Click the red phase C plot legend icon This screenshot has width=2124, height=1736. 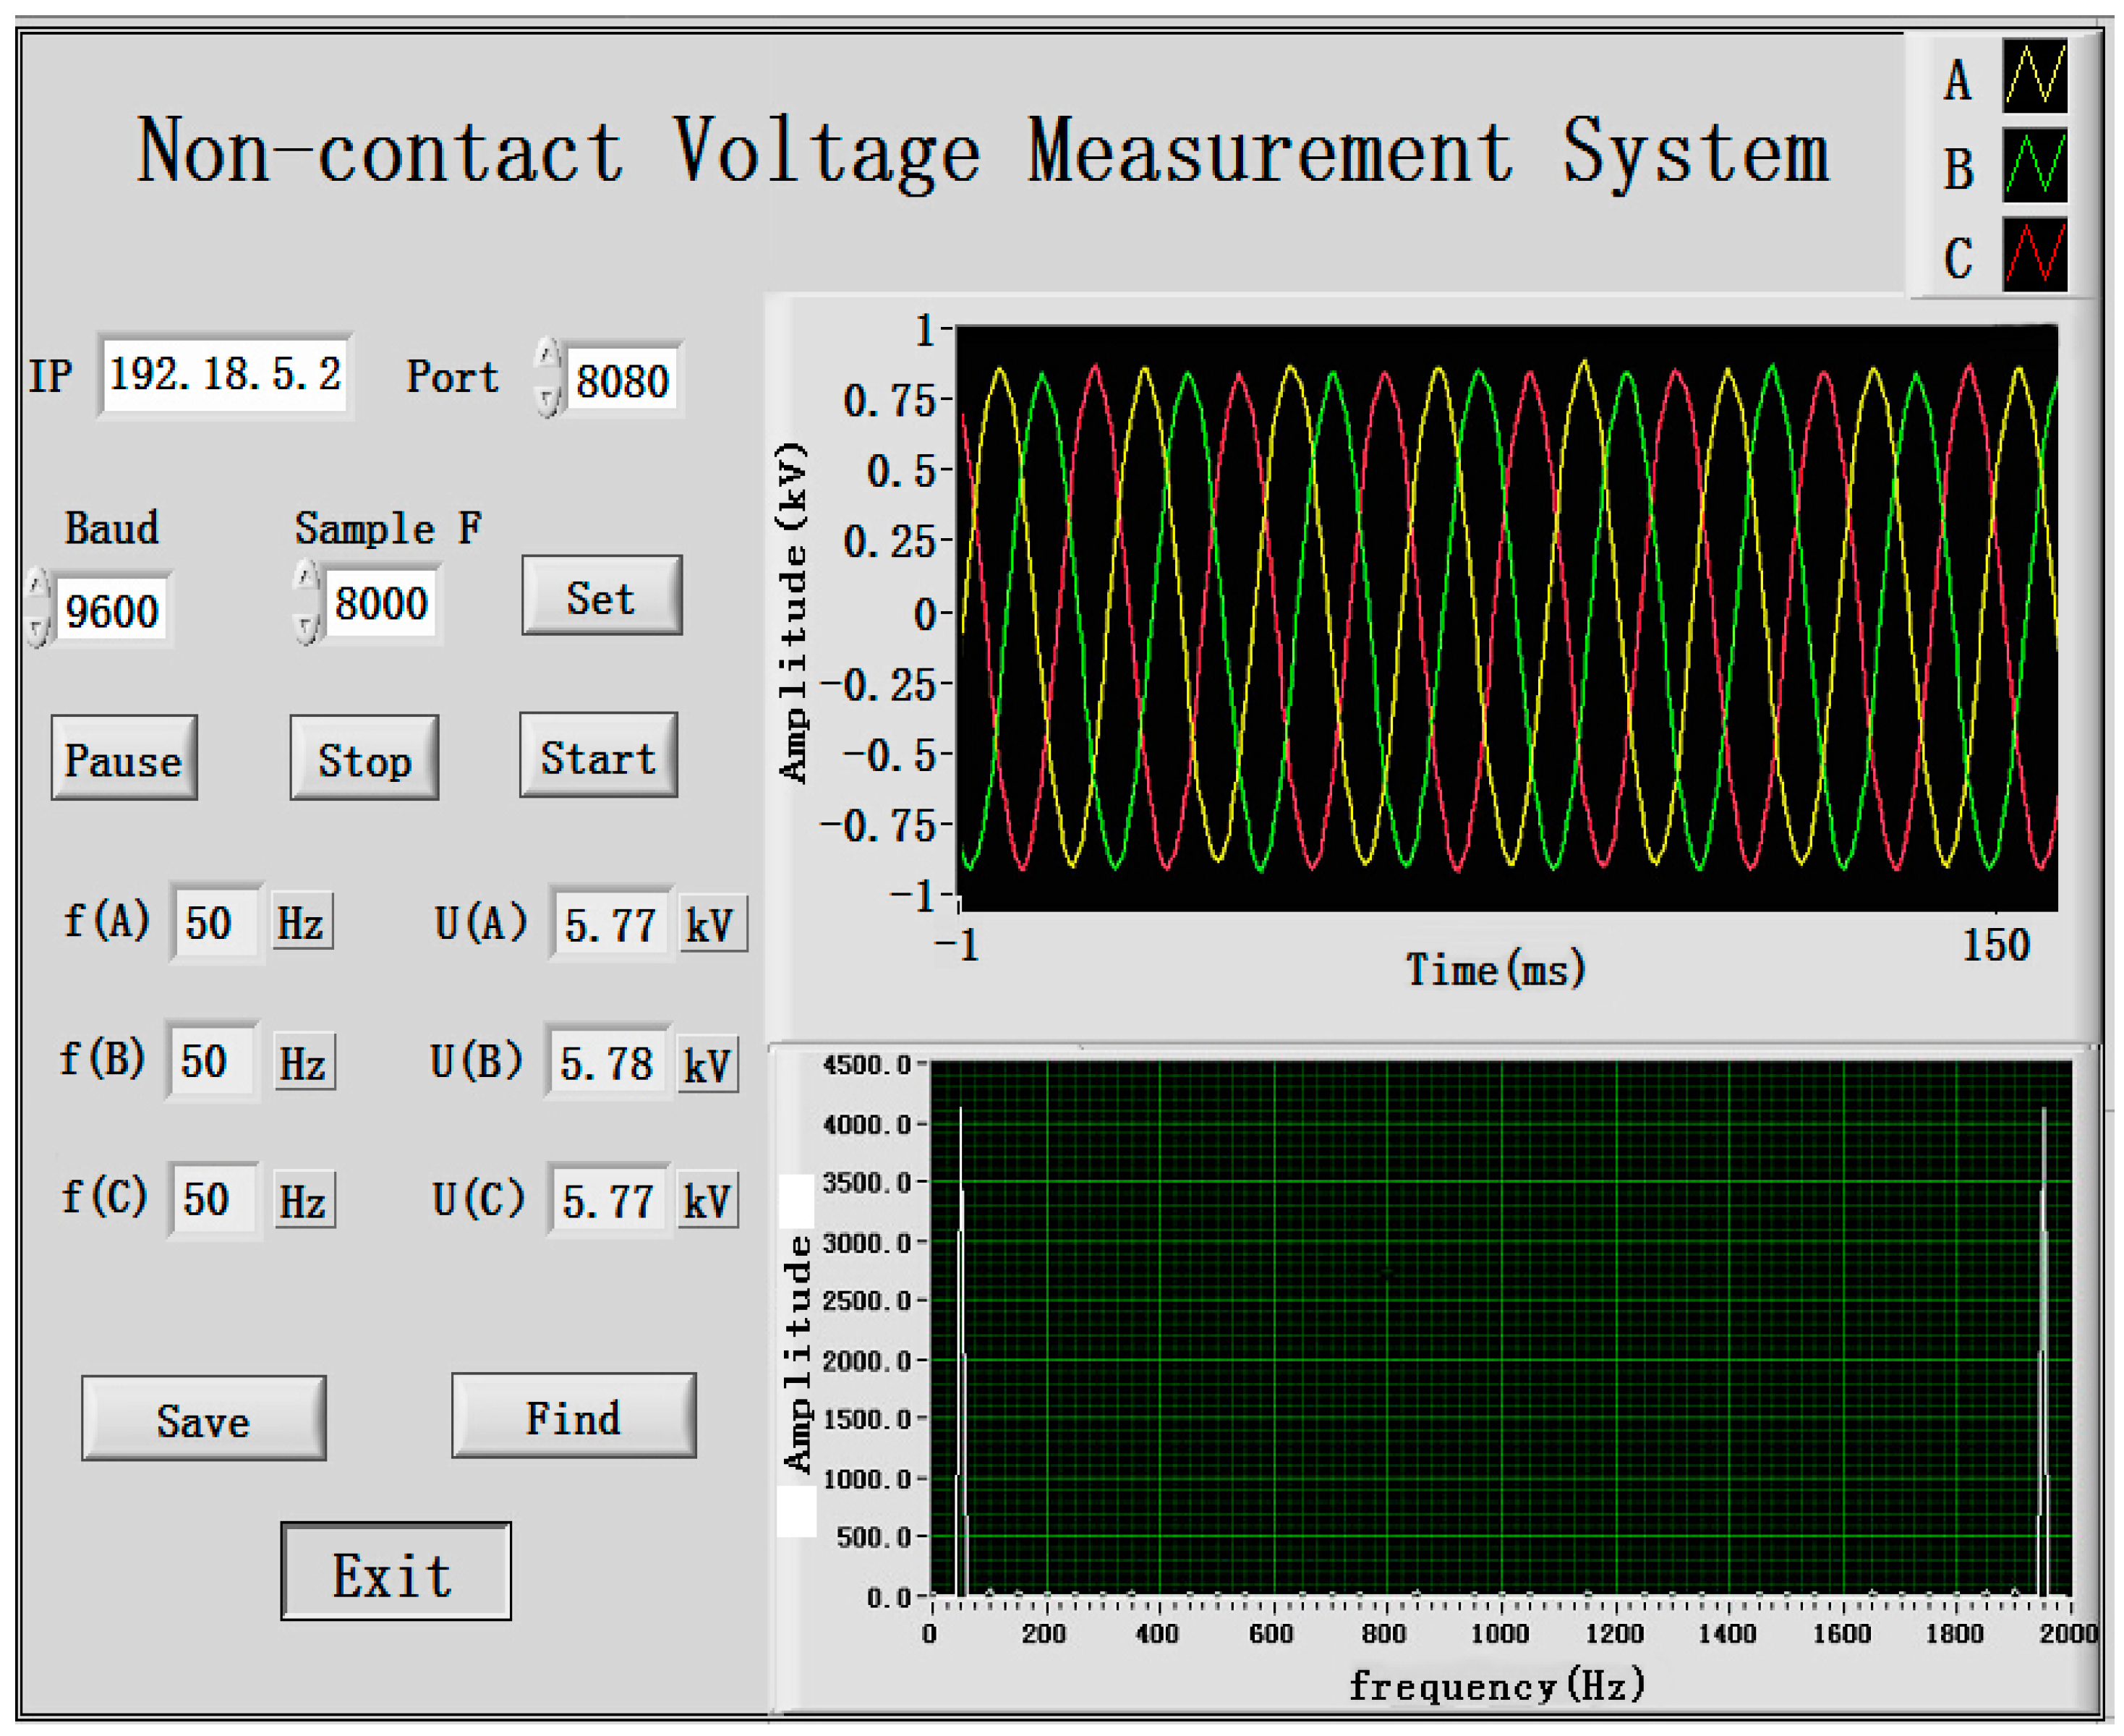[2034, 254]
